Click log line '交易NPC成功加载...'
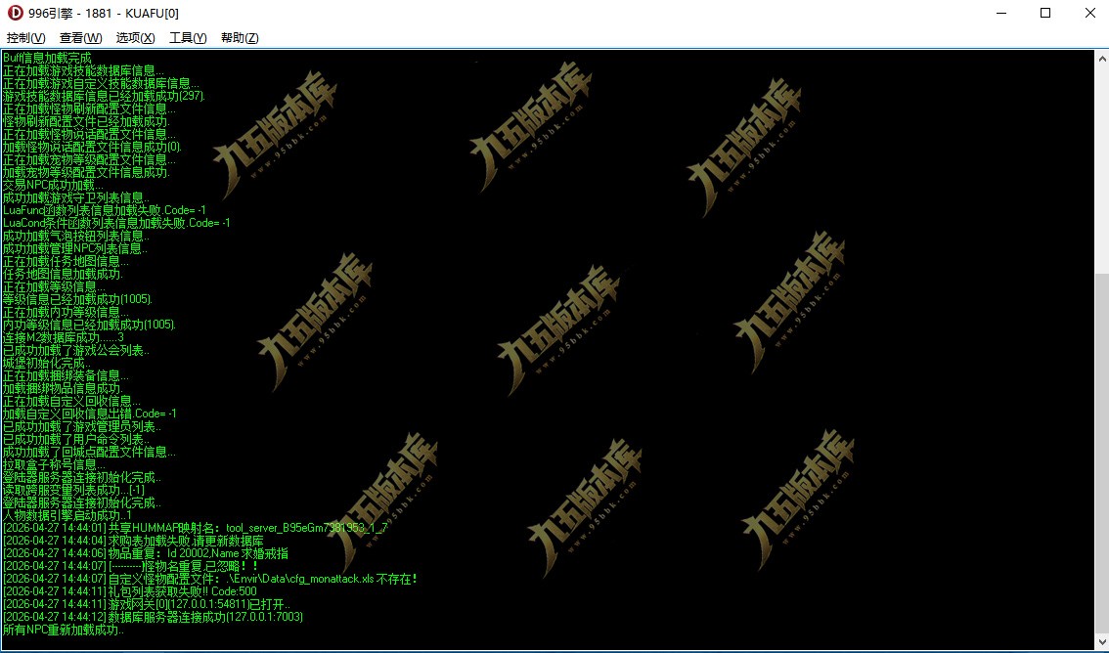This screenshot has height=653, width=1109. coord(53,185)
